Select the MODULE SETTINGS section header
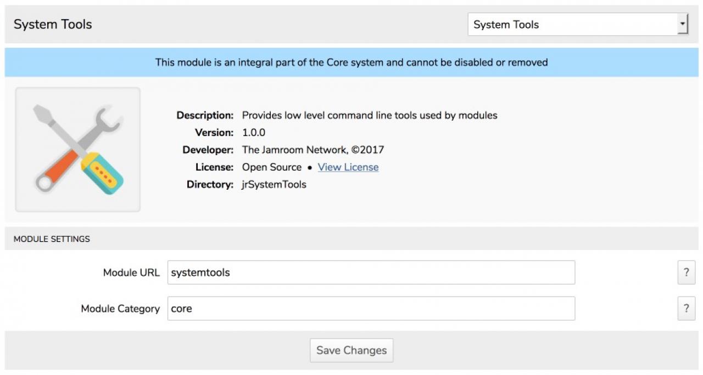 coord(52,239)
